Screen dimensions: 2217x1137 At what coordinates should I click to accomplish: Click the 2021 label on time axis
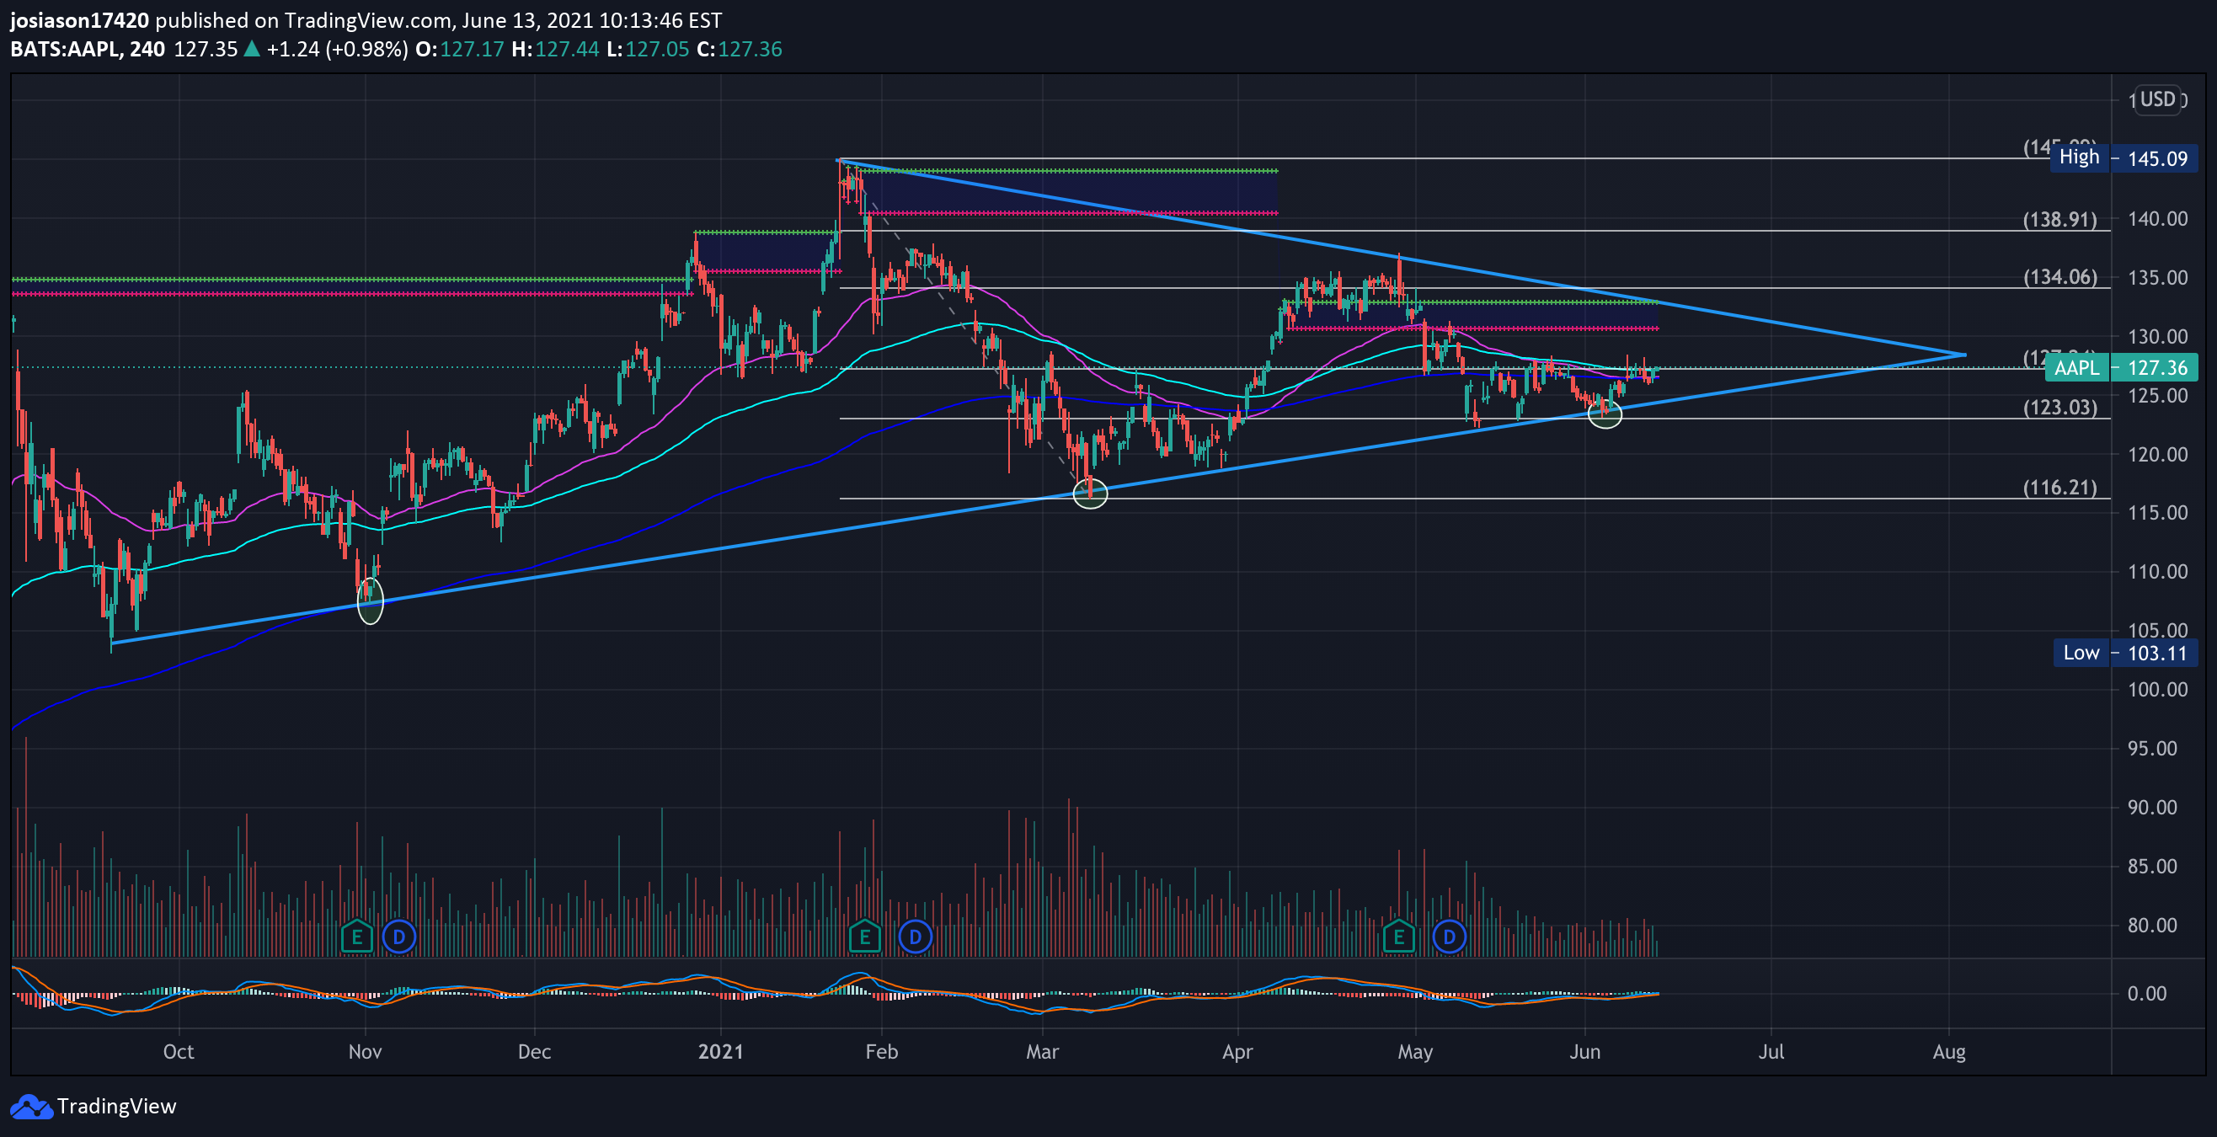(721, 1052)
